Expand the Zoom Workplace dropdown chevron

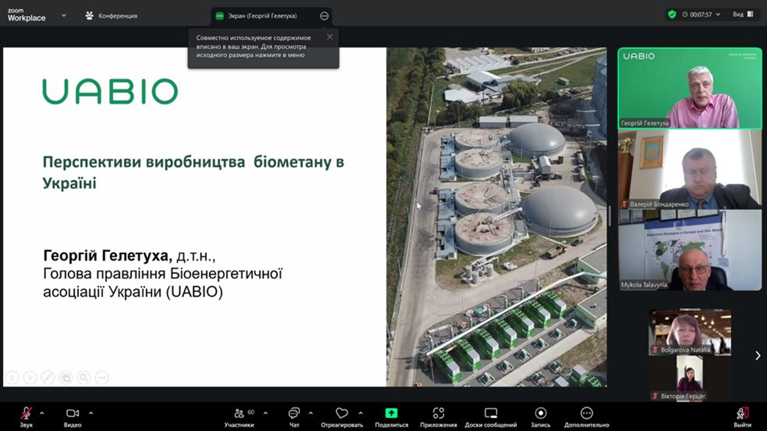[x=63, y=15]
